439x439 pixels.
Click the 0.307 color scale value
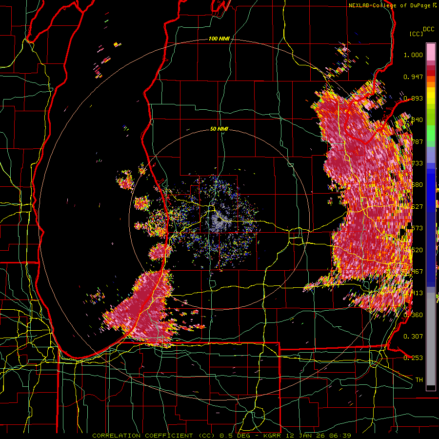tap(413, 336)
